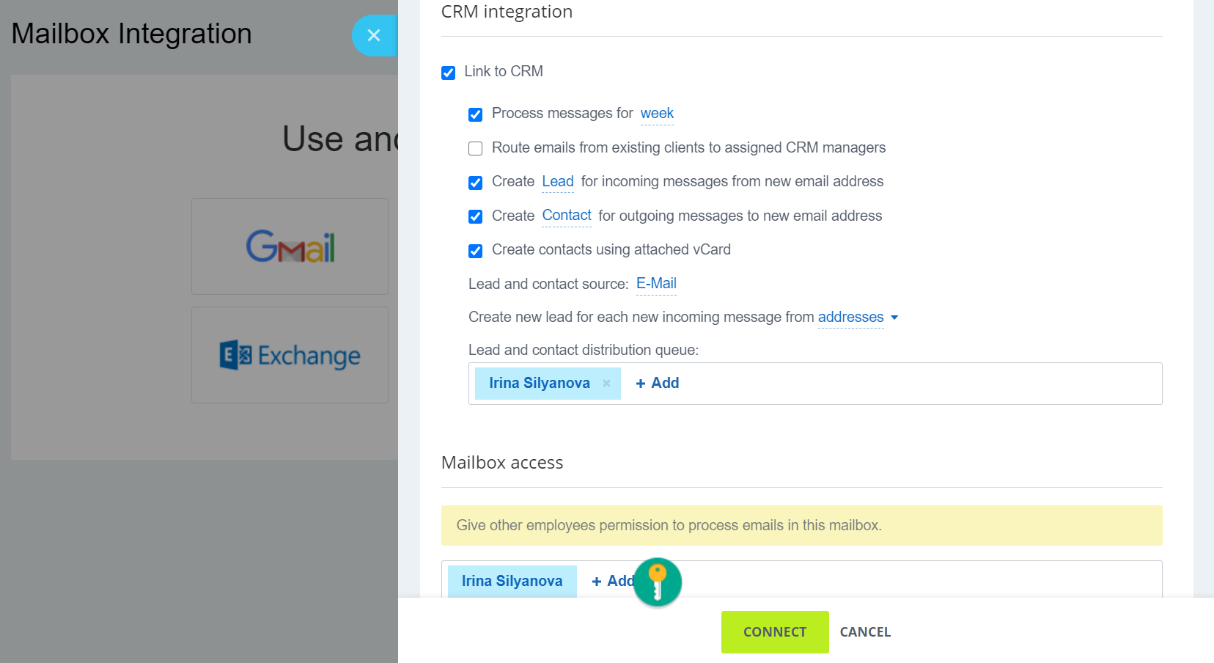The height and width of the screenshot is (663, 1214).
Task: Close the Mailbox Integration dialog
Action: 375,35
